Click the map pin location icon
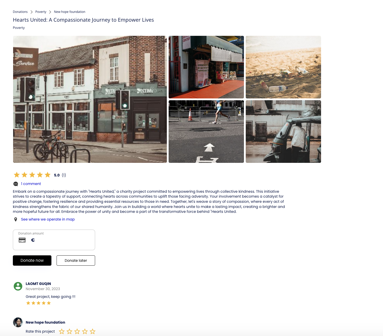 click(16, 220)
